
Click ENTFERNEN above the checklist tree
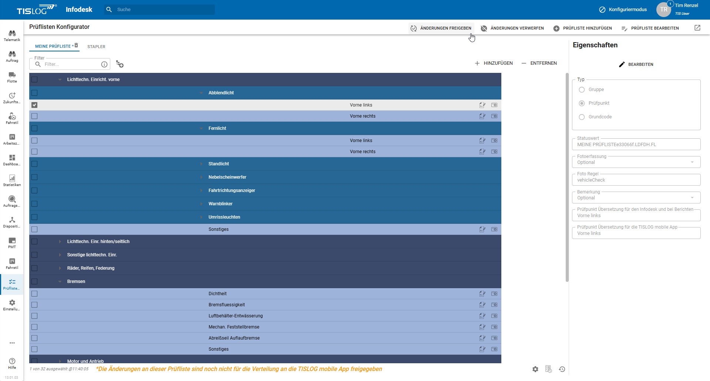coord(539,63)
